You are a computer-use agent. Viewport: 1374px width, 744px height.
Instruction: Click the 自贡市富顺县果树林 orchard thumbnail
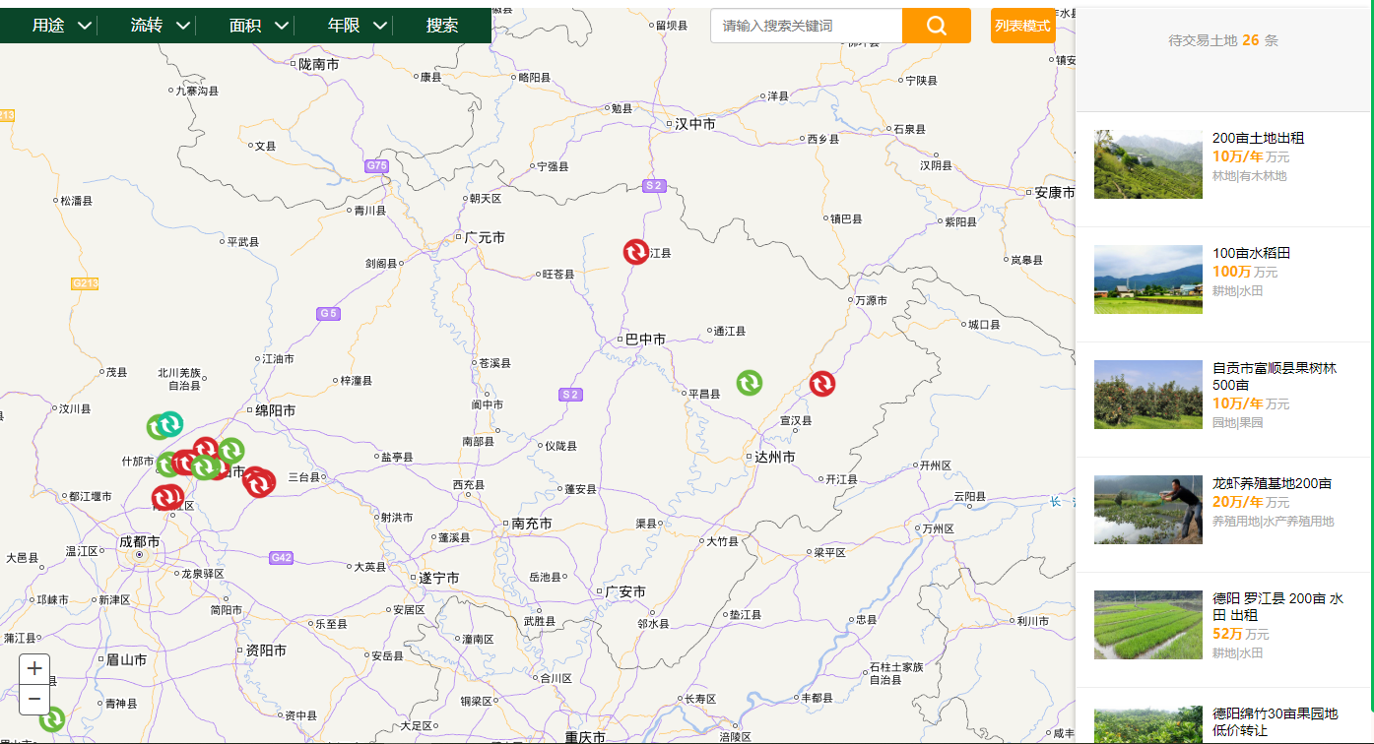(1147, 395)
